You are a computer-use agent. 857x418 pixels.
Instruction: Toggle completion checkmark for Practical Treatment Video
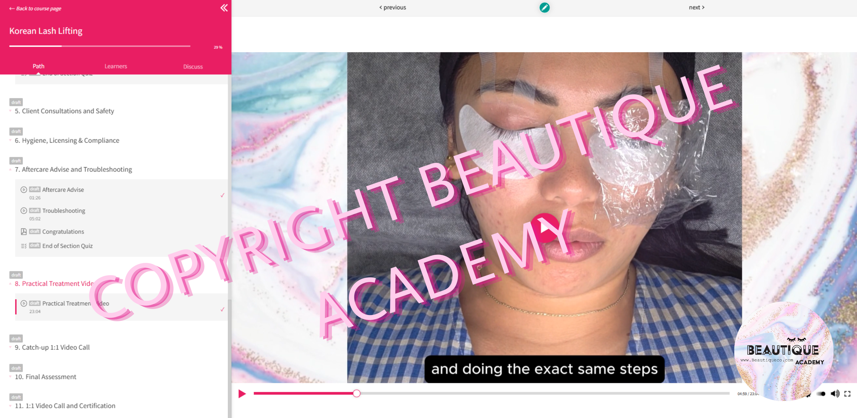(x=222, y=309)
